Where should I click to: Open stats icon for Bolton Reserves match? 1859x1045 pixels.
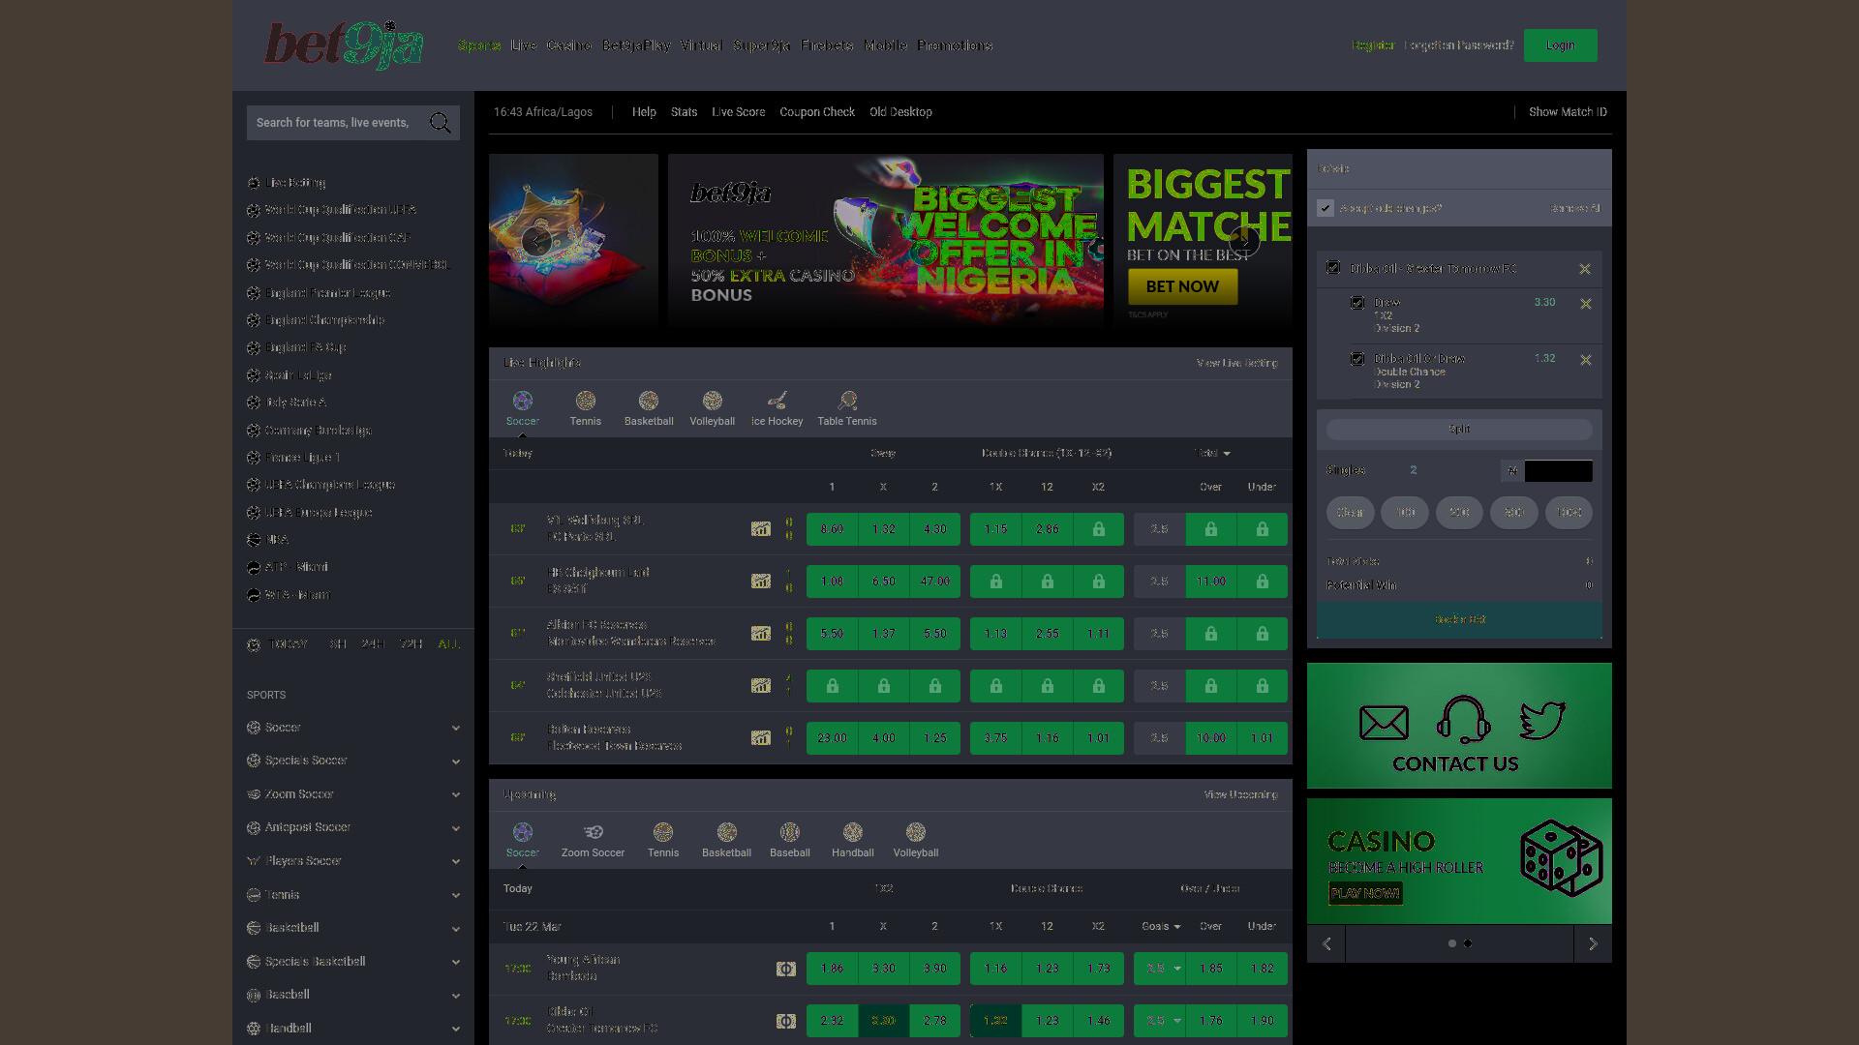(761, 738)
